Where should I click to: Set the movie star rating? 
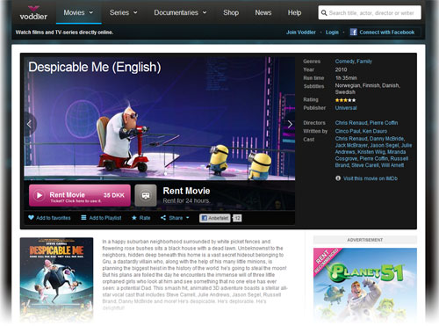pos(345,100)
